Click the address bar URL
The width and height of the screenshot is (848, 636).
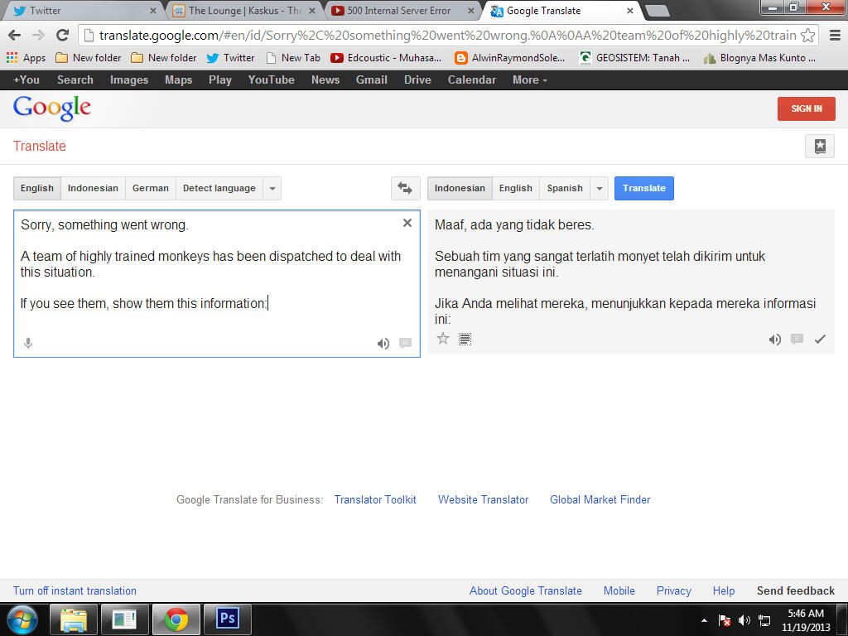[x=447, y=35]
